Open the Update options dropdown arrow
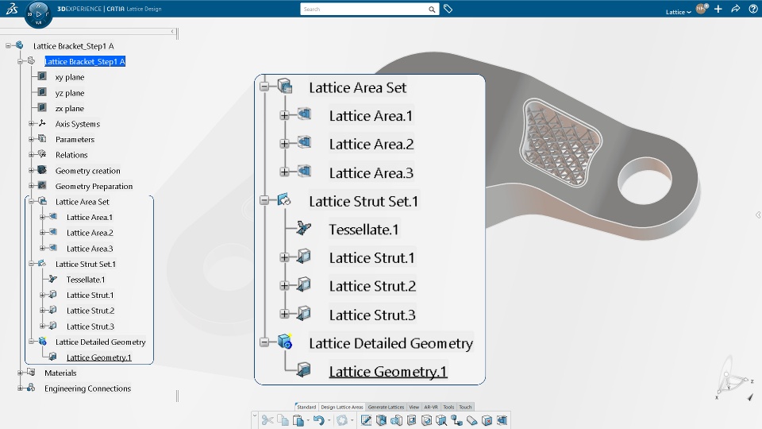Screen dimensions: 762x429 click(x=352, y=420)
